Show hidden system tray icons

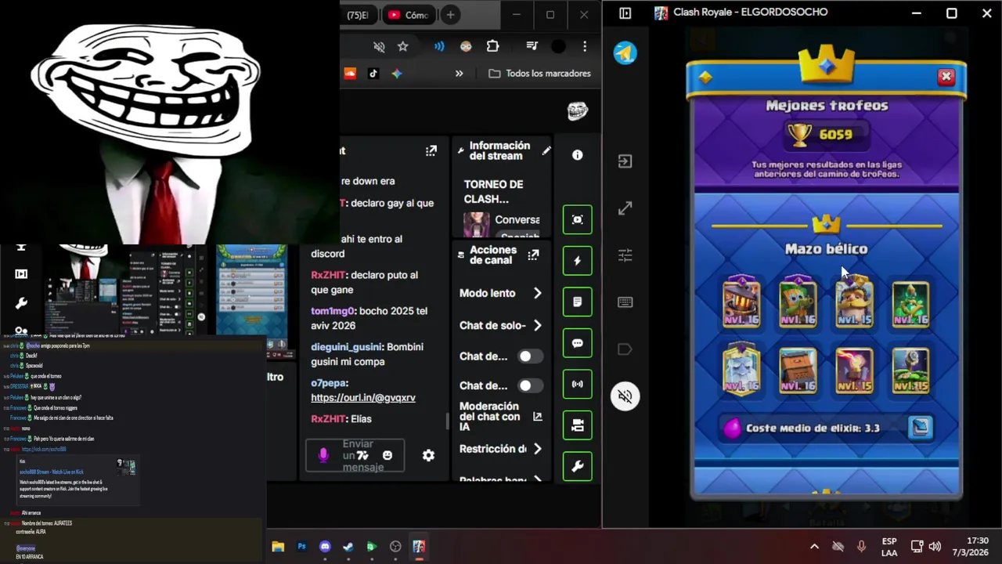point(814,547)
